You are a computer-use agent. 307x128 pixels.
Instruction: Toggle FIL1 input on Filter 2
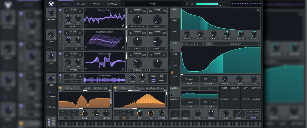(x=124, y=118)
